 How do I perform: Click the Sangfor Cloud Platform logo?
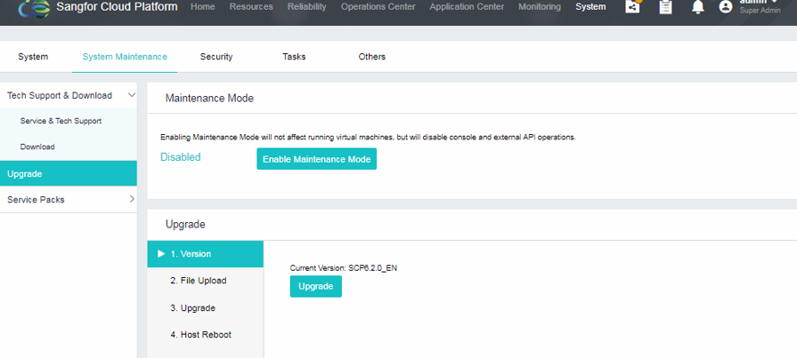(34, 8)
